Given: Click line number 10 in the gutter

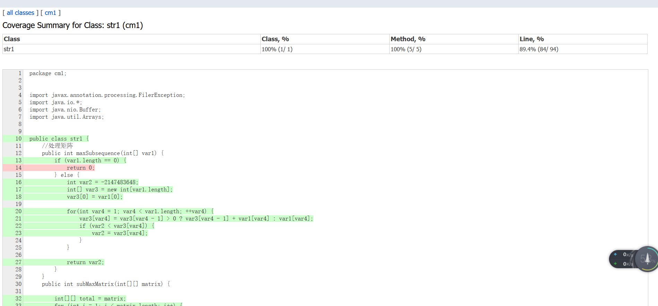Looking at the screenshot, I should pos(18,139).
